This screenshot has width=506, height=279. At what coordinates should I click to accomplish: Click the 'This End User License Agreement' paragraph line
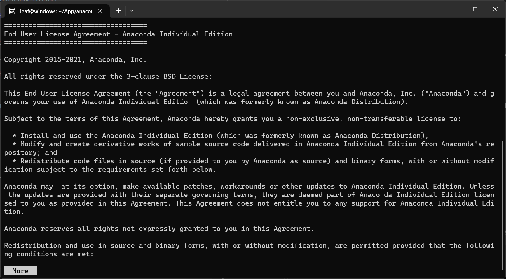249,93
